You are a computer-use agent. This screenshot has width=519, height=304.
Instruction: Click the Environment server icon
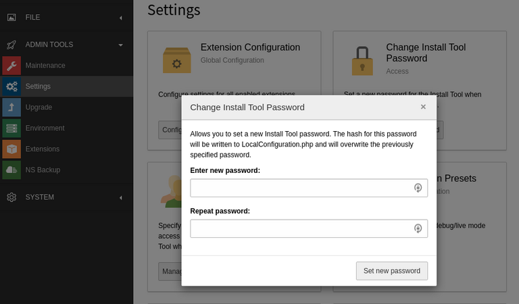click(11, 128)
